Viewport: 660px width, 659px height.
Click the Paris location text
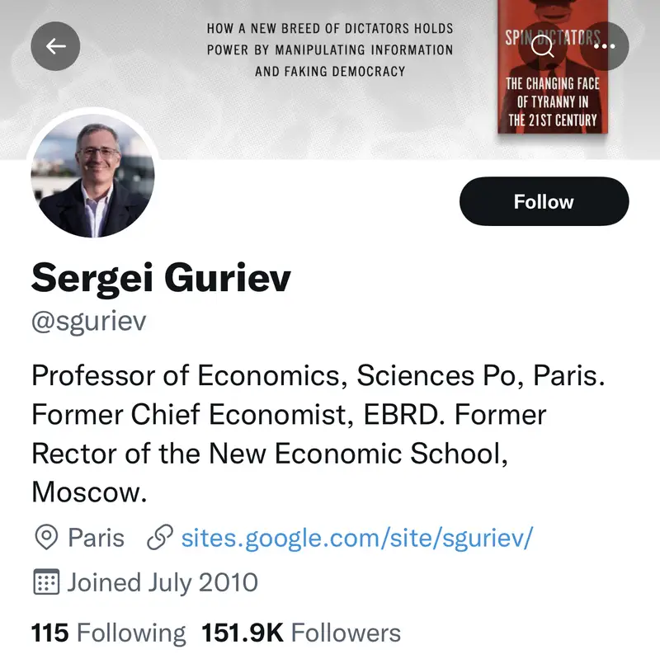tap(96, 539)
